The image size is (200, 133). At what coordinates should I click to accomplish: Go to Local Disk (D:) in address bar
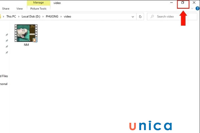(x=31, y=16)
